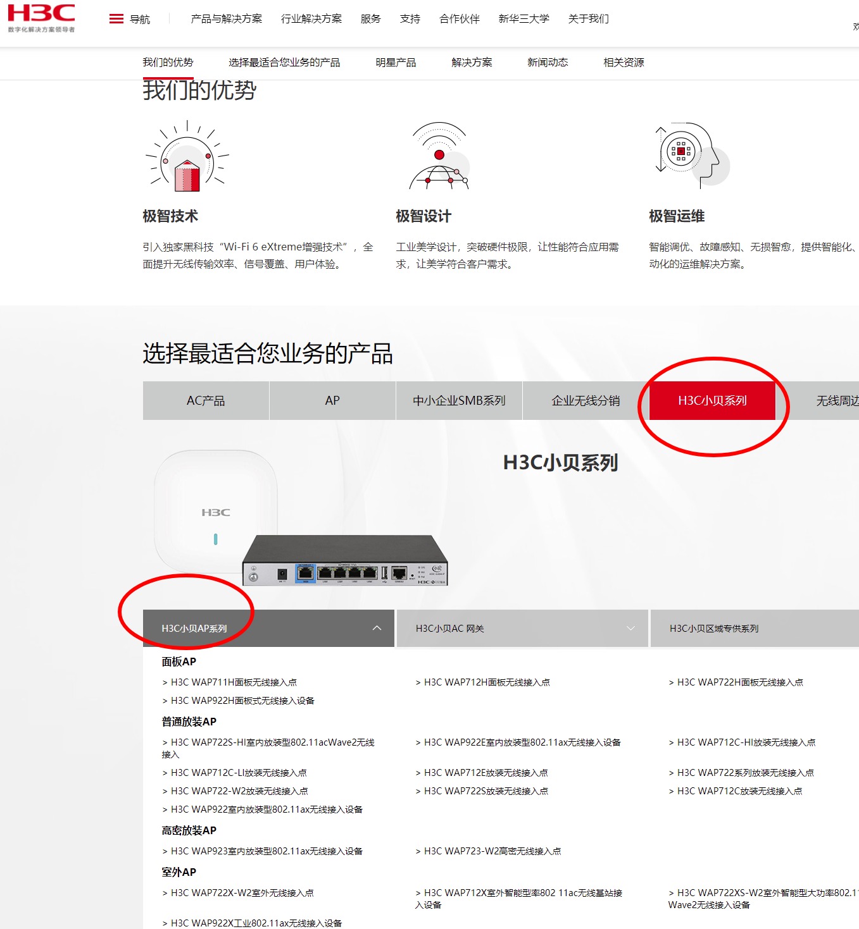859x929 pixels.
Task: Open H3C WAP923室内放装型 link
Action: click(262, 851)
